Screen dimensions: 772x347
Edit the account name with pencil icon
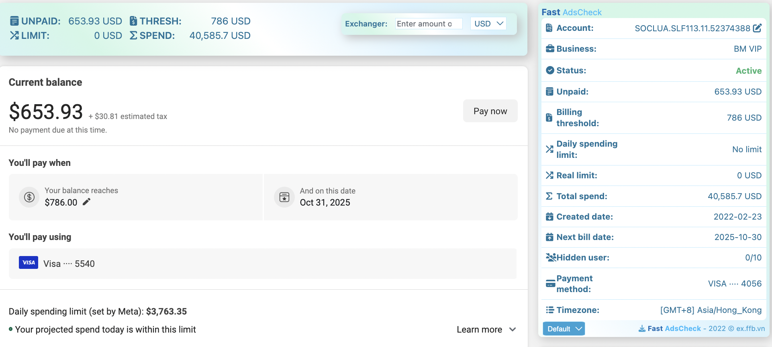tap(757, 28)
